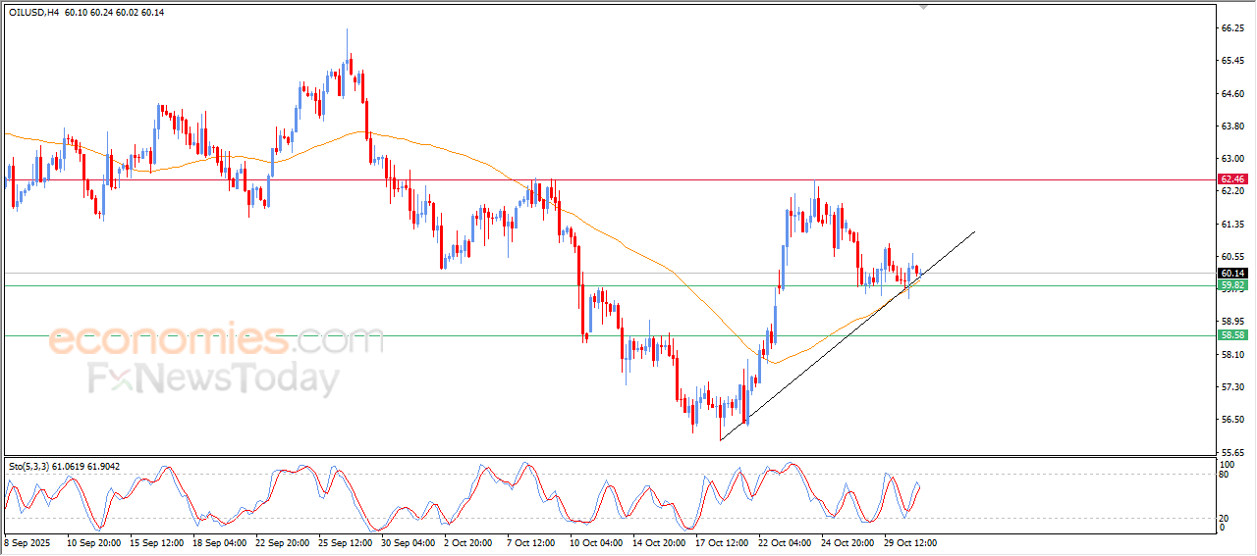The image size is (1257, 556).
Task: Select the black 60.14 current price label
Action: 1231,273
